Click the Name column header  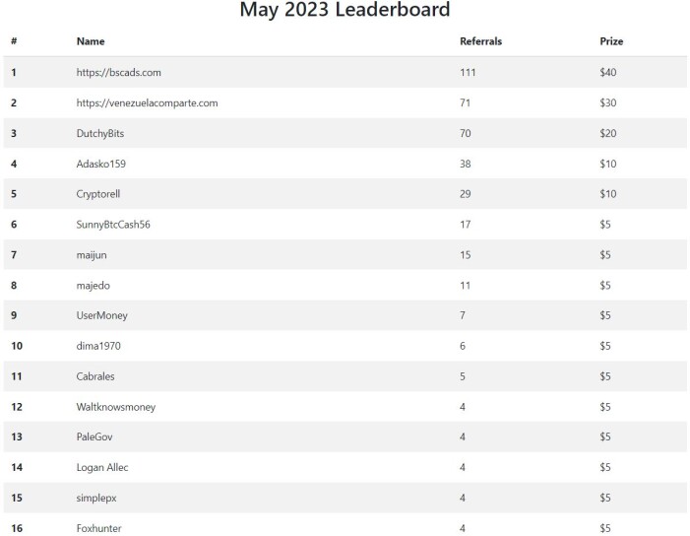click(91, 41)
